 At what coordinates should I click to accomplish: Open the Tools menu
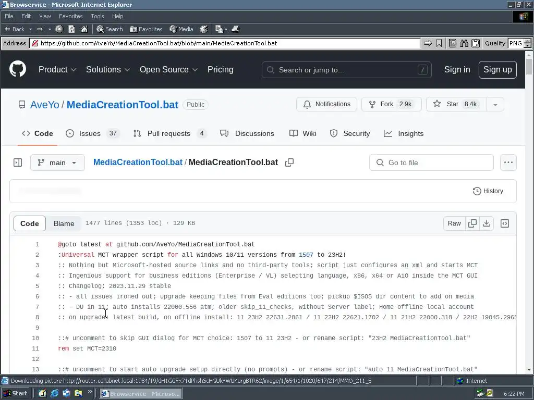[x=98, y=16]
